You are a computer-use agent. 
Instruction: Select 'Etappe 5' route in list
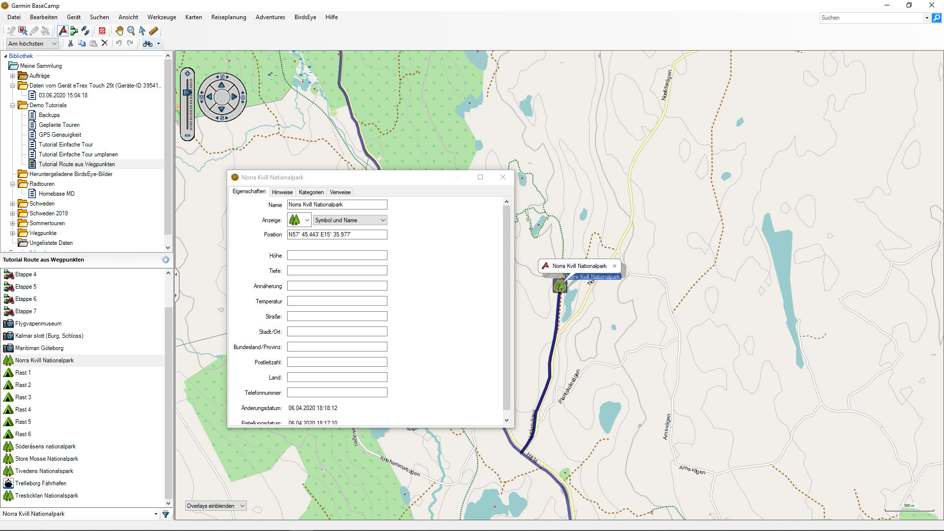click(x=26, y=287)
